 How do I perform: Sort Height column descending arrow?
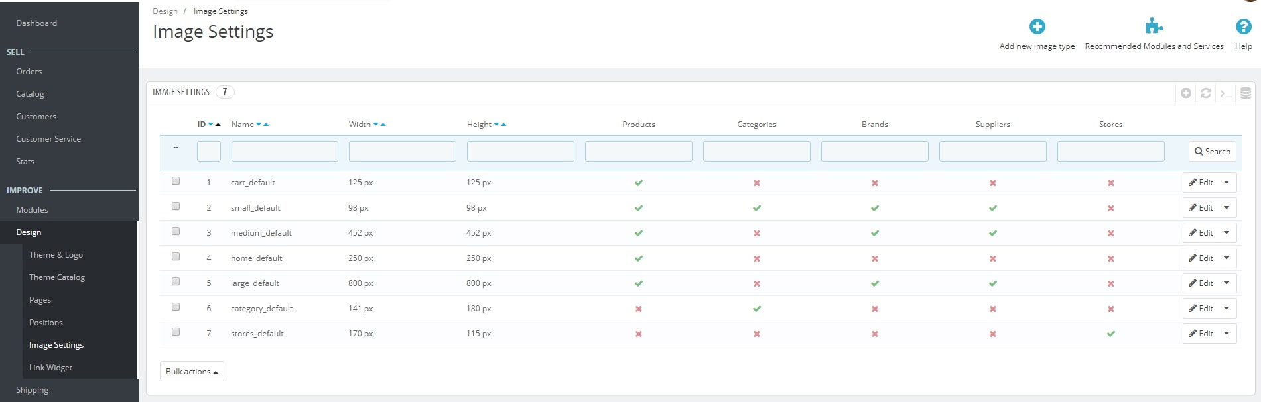pos(496,125)
